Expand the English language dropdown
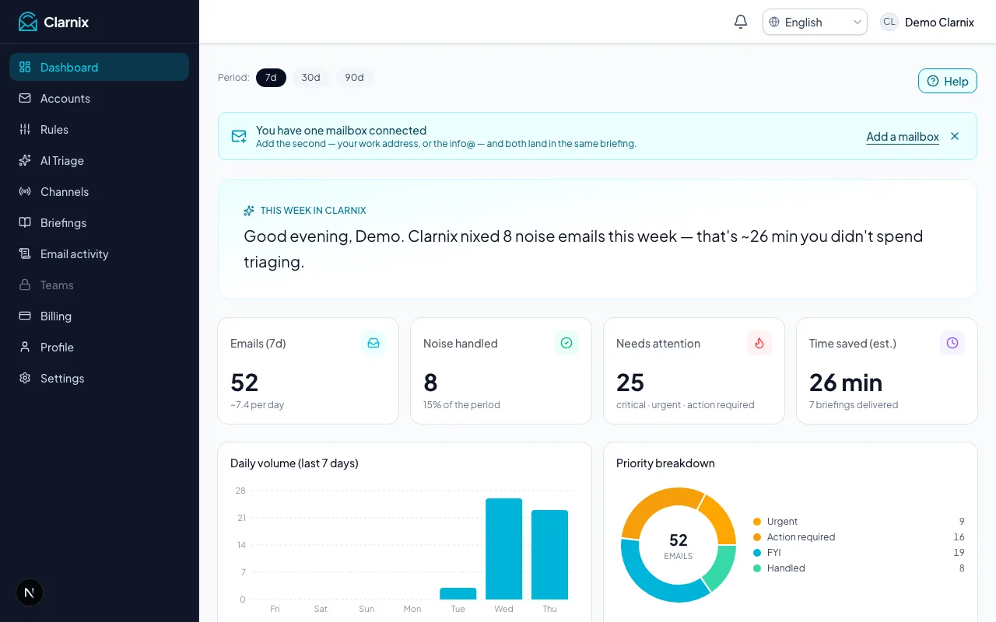The width and height of the screenshot is (996, 622). 815,22
